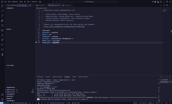
Task: Toggle the primary side bar layout button
Action: (156, 2)
